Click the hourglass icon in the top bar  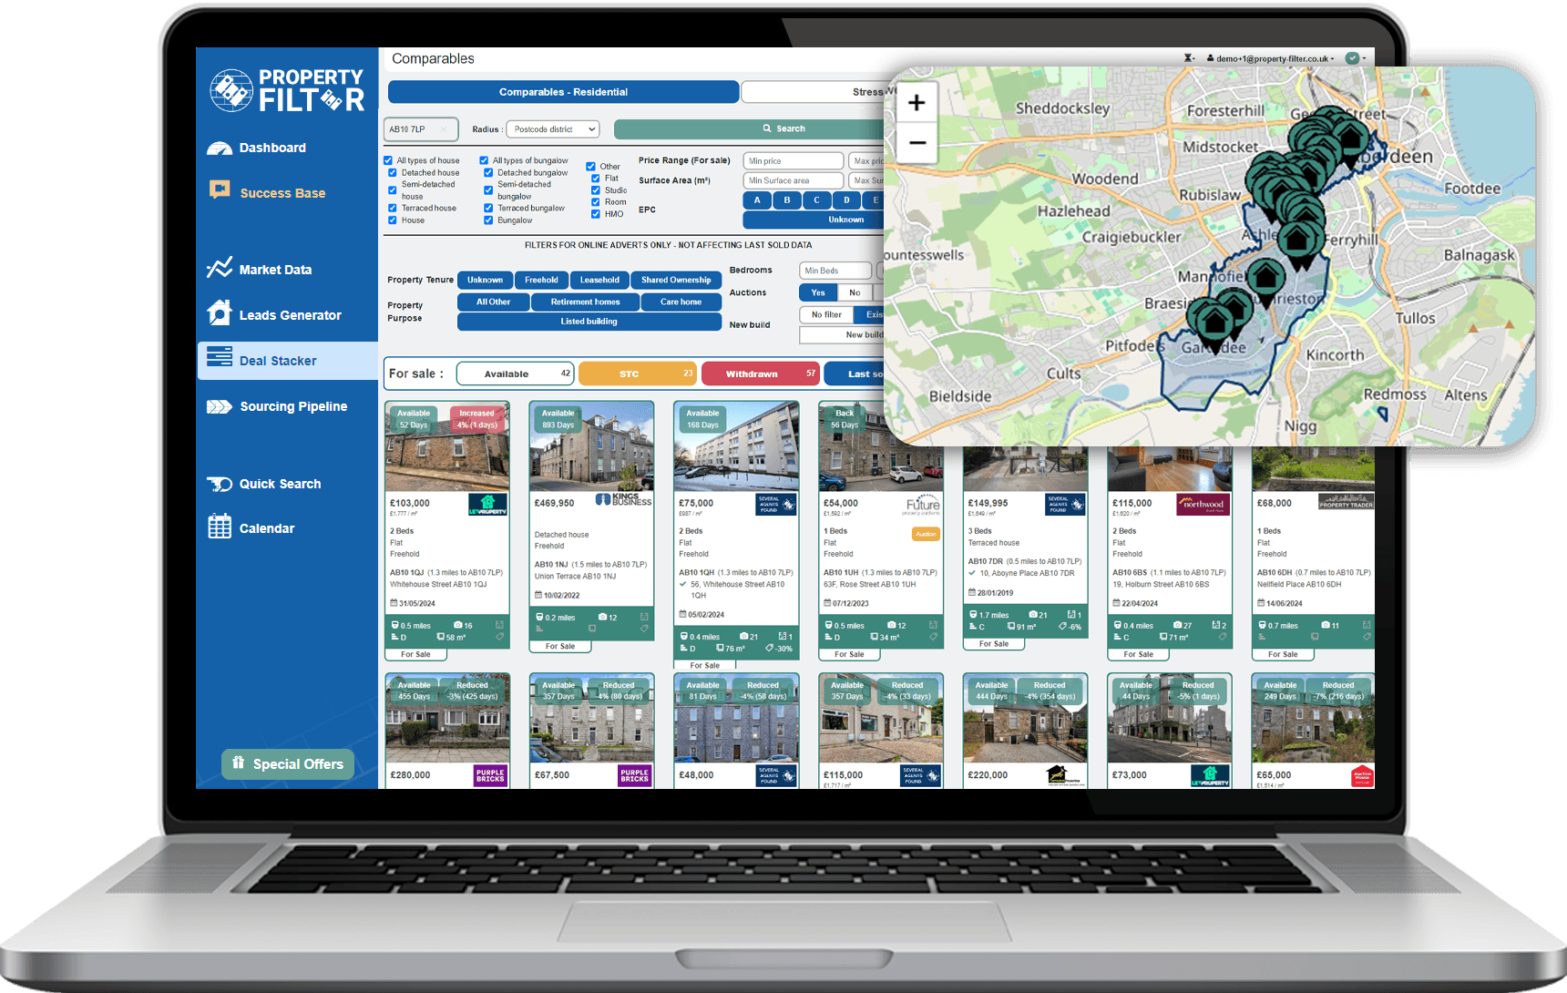point(1188,58)
